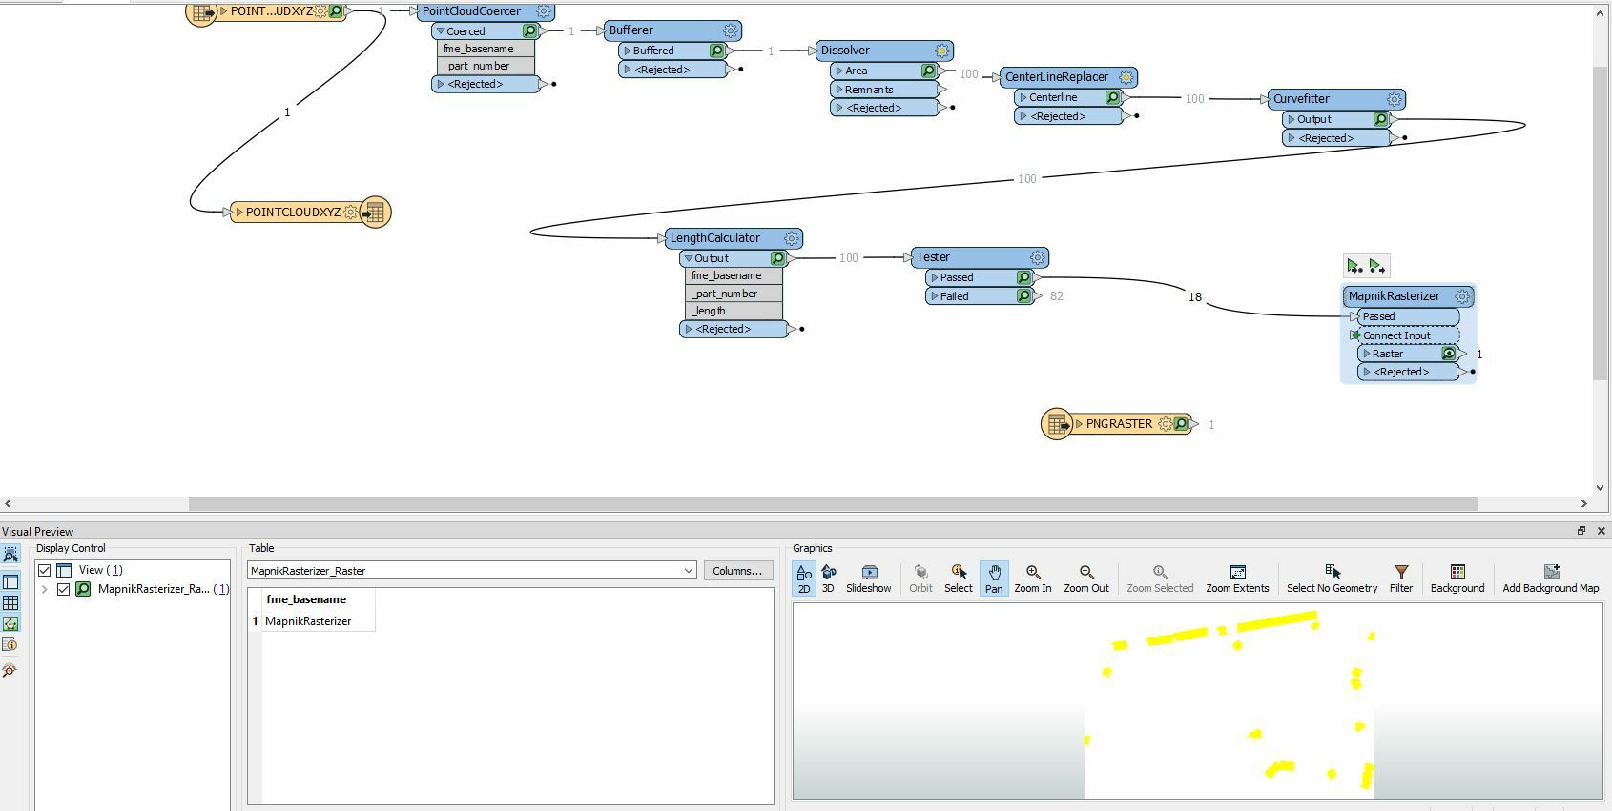Image resolution: width=1612 pixels, height=811 pixels.
Task: Open the Filter tool in Graphics toolbar
Action: (1401, 578)
